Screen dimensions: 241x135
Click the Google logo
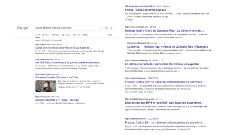pyautogui.click(x=22, y=28)
